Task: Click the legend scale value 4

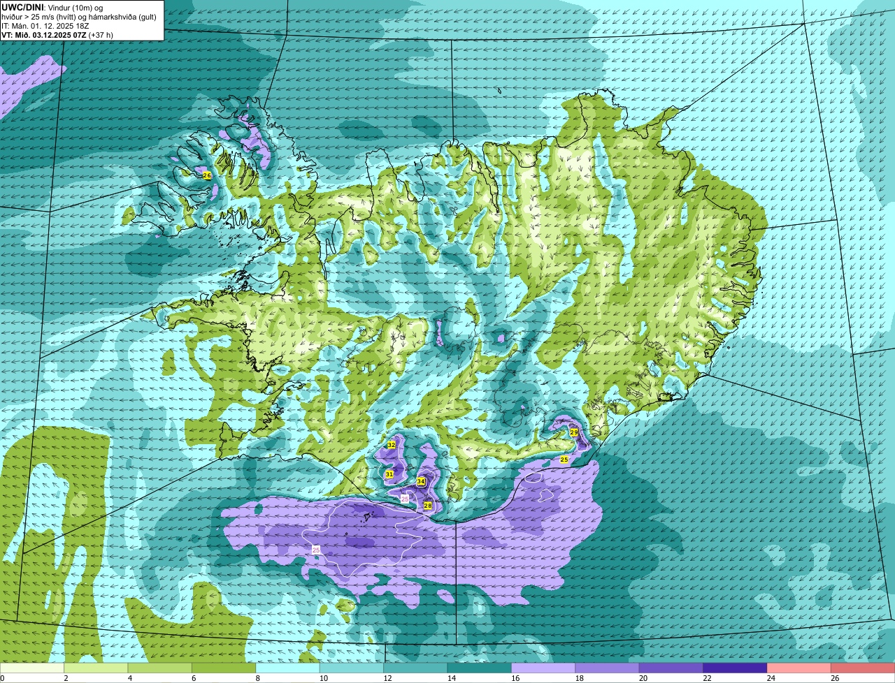Action: click(129, 678)
